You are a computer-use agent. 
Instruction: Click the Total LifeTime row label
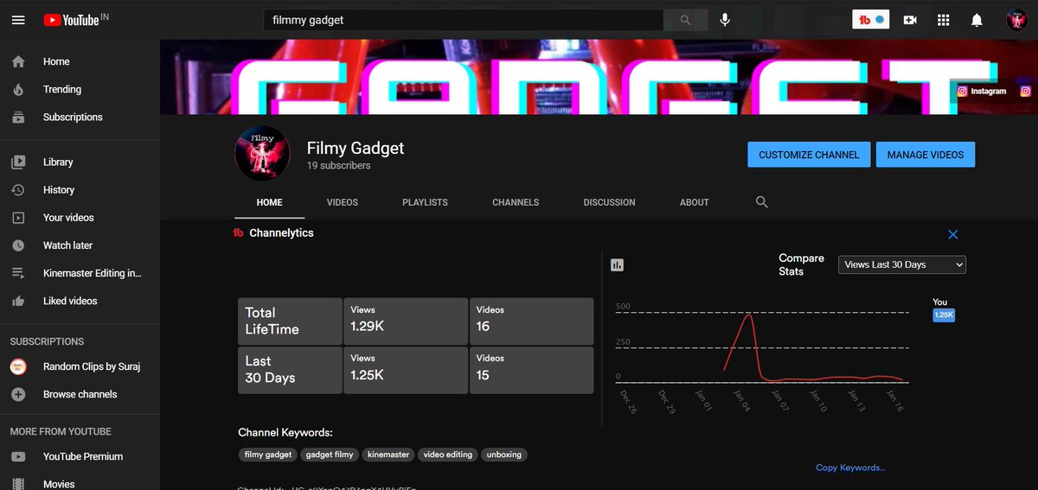[291, 321]
